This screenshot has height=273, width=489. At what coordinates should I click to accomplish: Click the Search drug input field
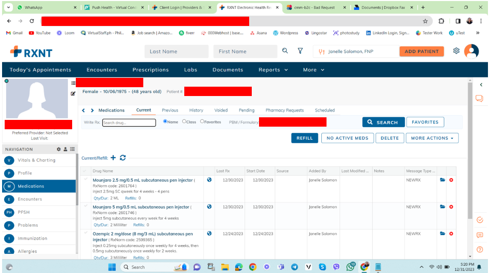(129, 122)
